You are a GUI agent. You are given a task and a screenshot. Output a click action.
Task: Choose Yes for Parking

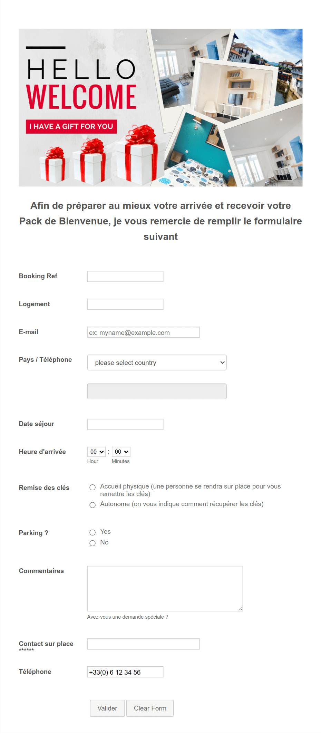click(93, 532)
